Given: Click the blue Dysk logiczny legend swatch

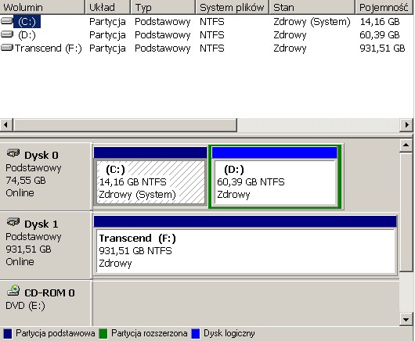Looking at the screenshot, I should [x=195, y=334].
